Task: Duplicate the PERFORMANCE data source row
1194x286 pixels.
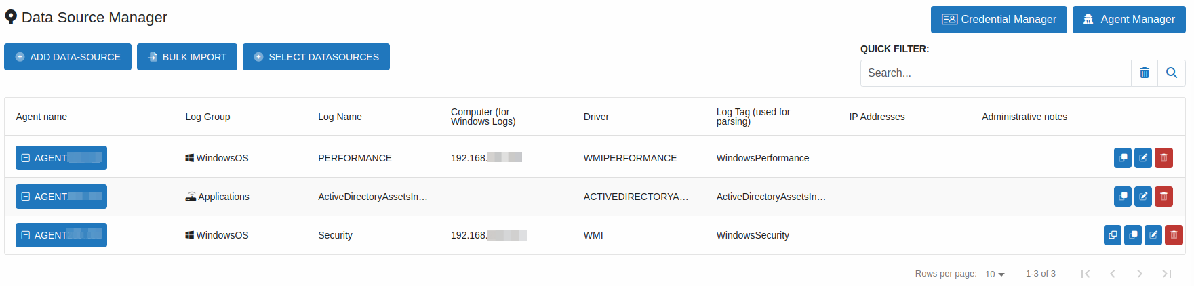Action: point(1123,158)
